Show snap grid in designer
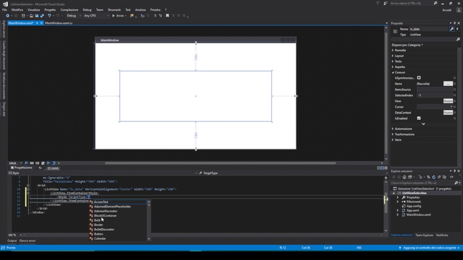 pyautogui.click(x=32, y=163)
